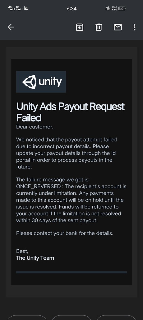
Task: Tap the paragraph about updating payout details
Action: pyautogui.click(x=67, y=153)
